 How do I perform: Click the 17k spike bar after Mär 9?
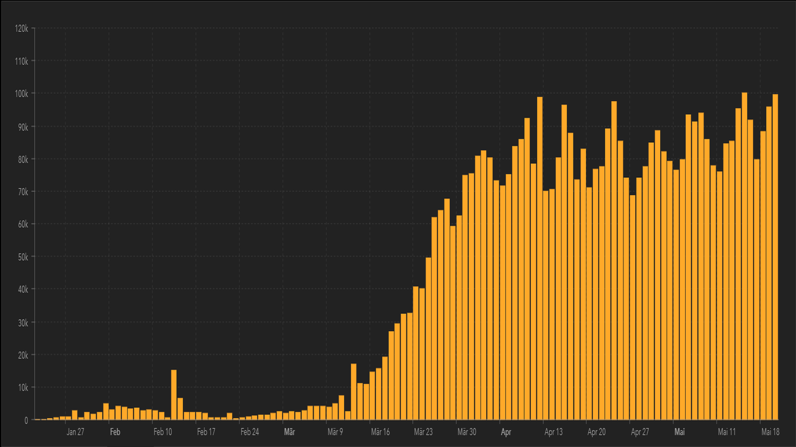coord(354,392)
